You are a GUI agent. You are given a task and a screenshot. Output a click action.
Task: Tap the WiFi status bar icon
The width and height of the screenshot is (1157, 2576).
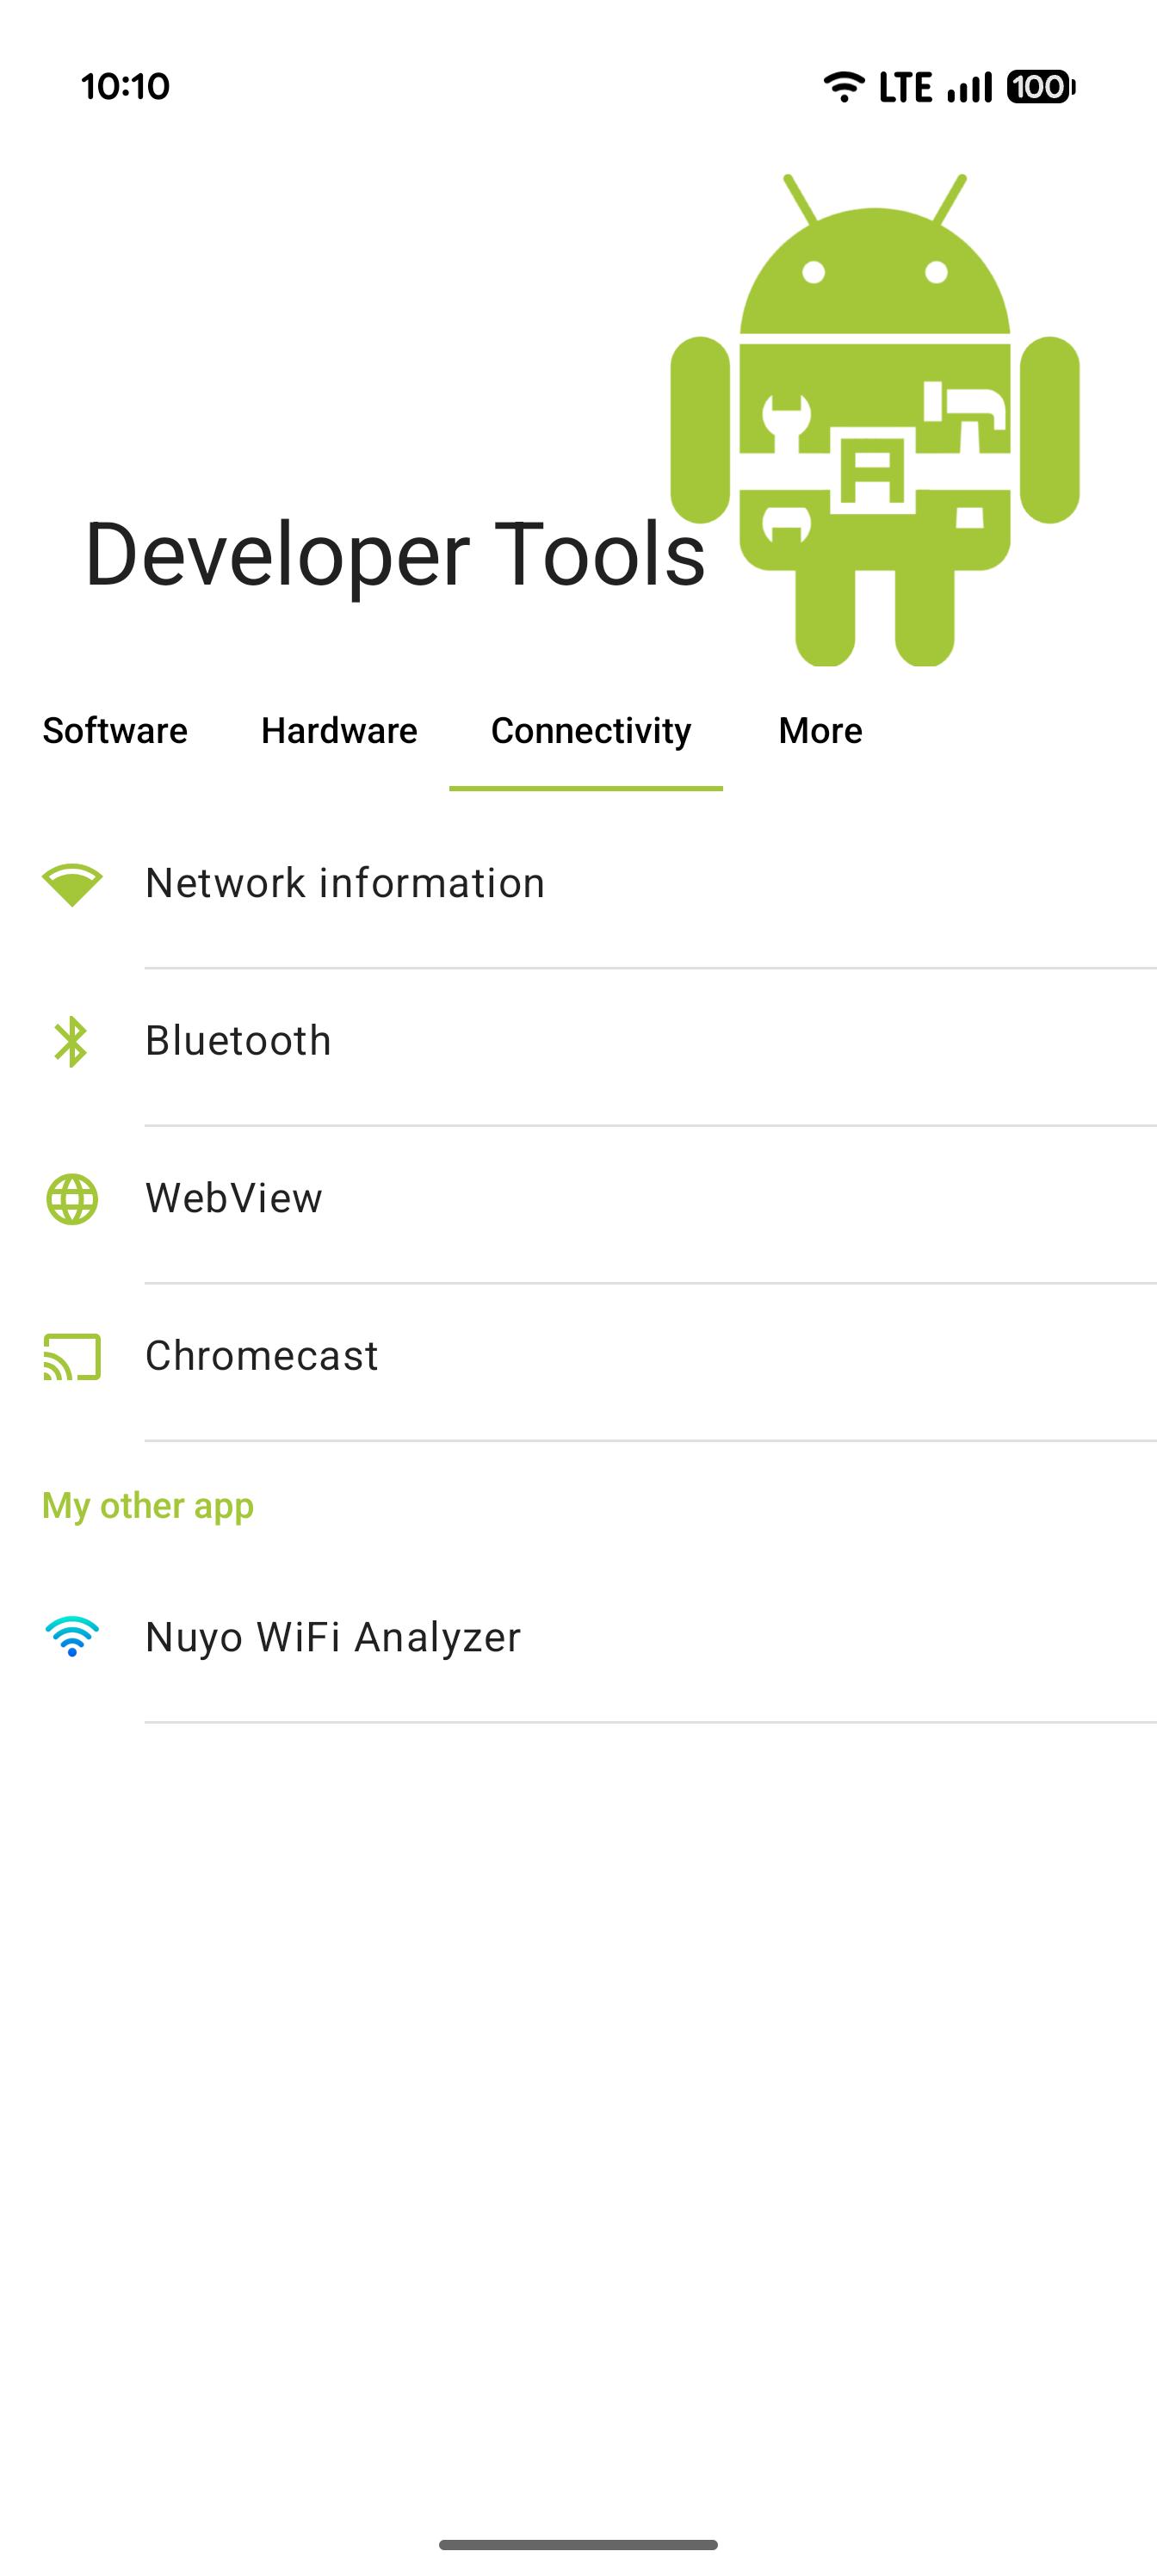(x=844, y=87)
